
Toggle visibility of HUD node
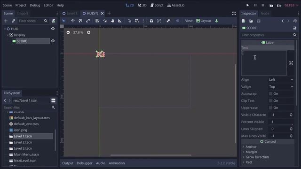pyautogui.click(x=53, y=29)
